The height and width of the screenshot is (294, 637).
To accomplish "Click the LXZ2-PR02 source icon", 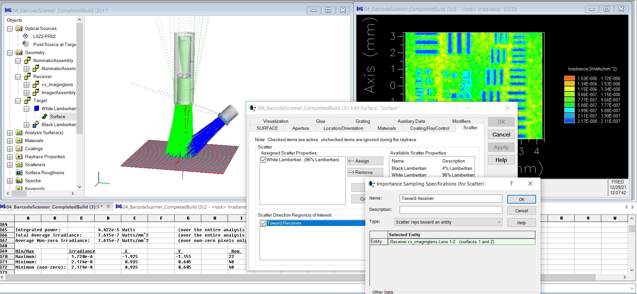I will pyautogui.click(x=26, y=36).
